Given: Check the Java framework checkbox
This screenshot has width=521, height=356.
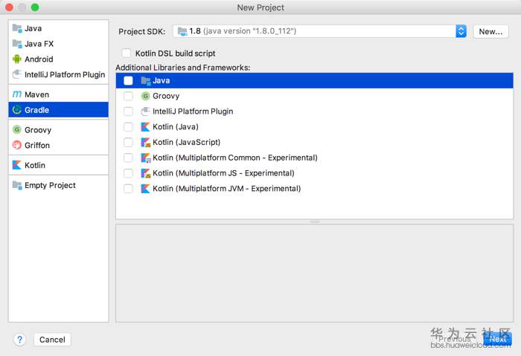Looking at the screenshot, I should tap(129, 81).
